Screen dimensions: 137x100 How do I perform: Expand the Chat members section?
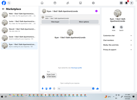point(118,40)
